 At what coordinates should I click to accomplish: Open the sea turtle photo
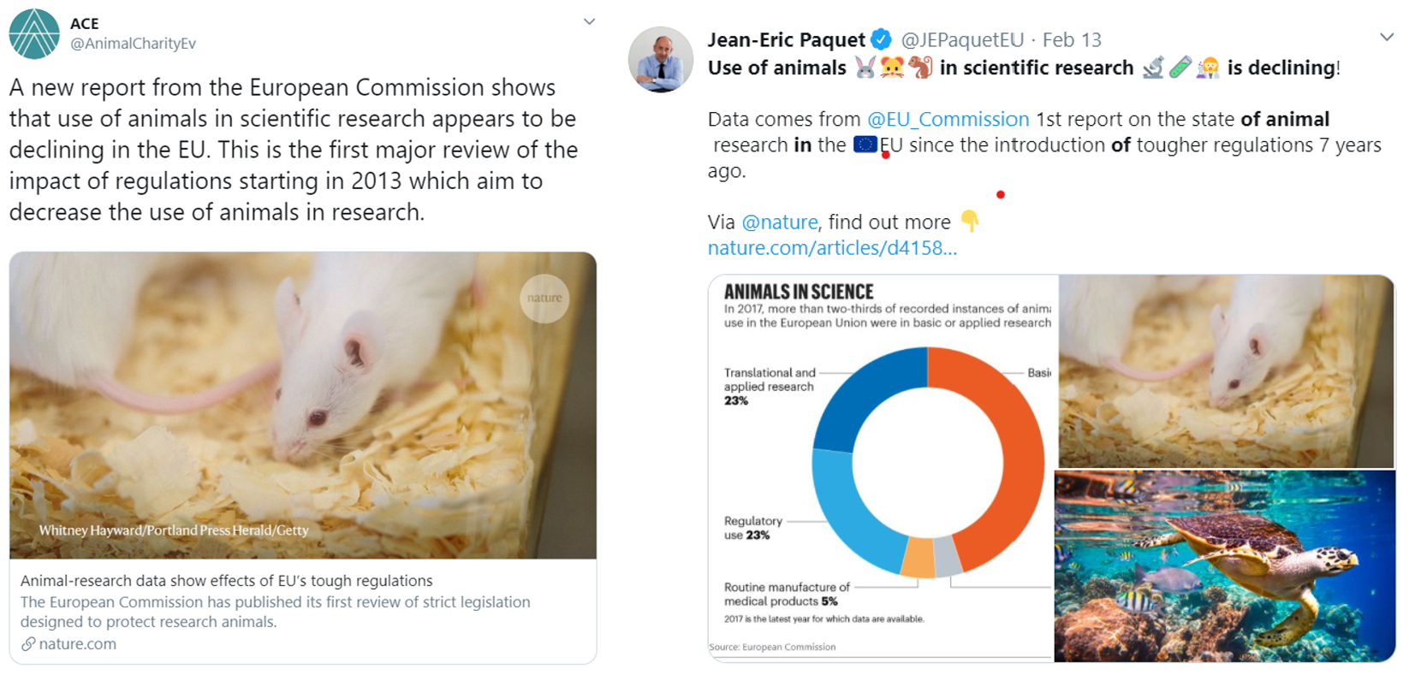pos(1224,565)
